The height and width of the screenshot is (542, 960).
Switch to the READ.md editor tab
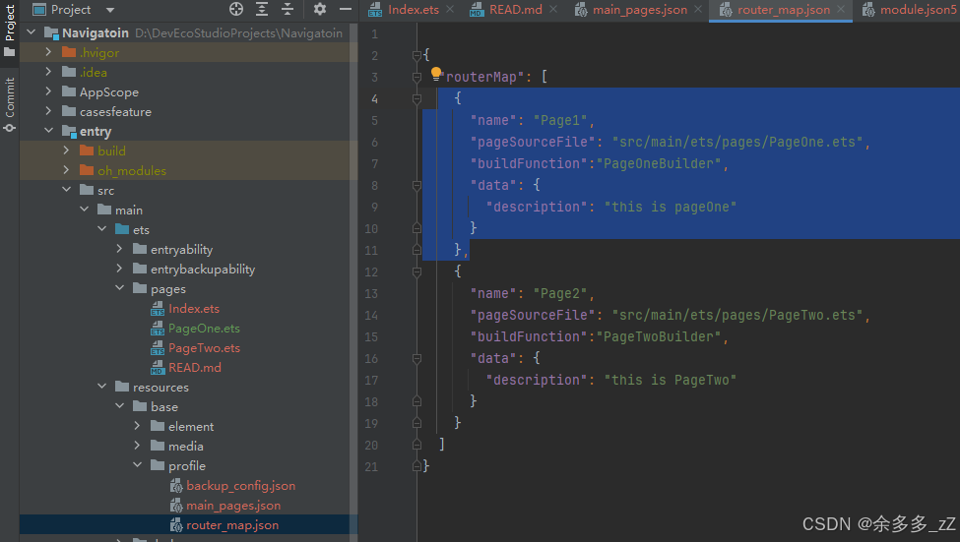point(515,10)
